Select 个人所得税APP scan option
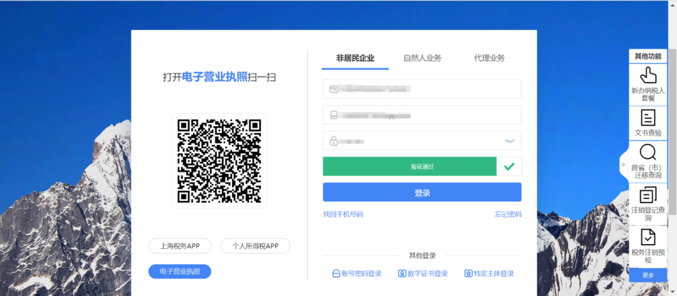Screen dimensions: 677x296 pos(255,246)
